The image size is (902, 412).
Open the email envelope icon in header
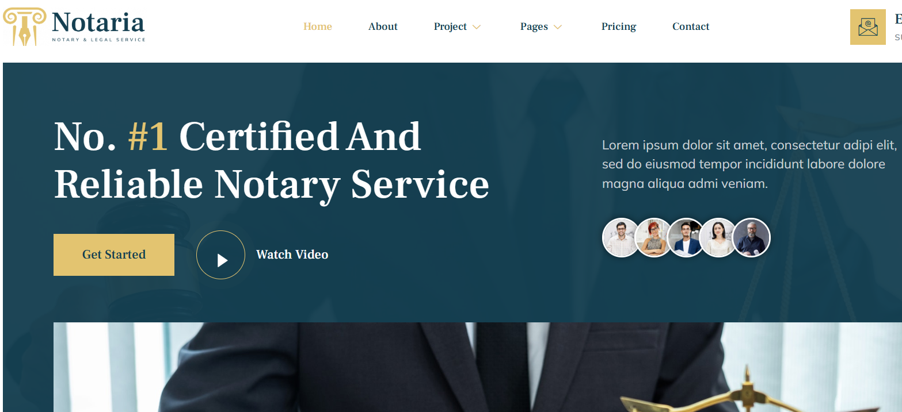coord(868,27)
